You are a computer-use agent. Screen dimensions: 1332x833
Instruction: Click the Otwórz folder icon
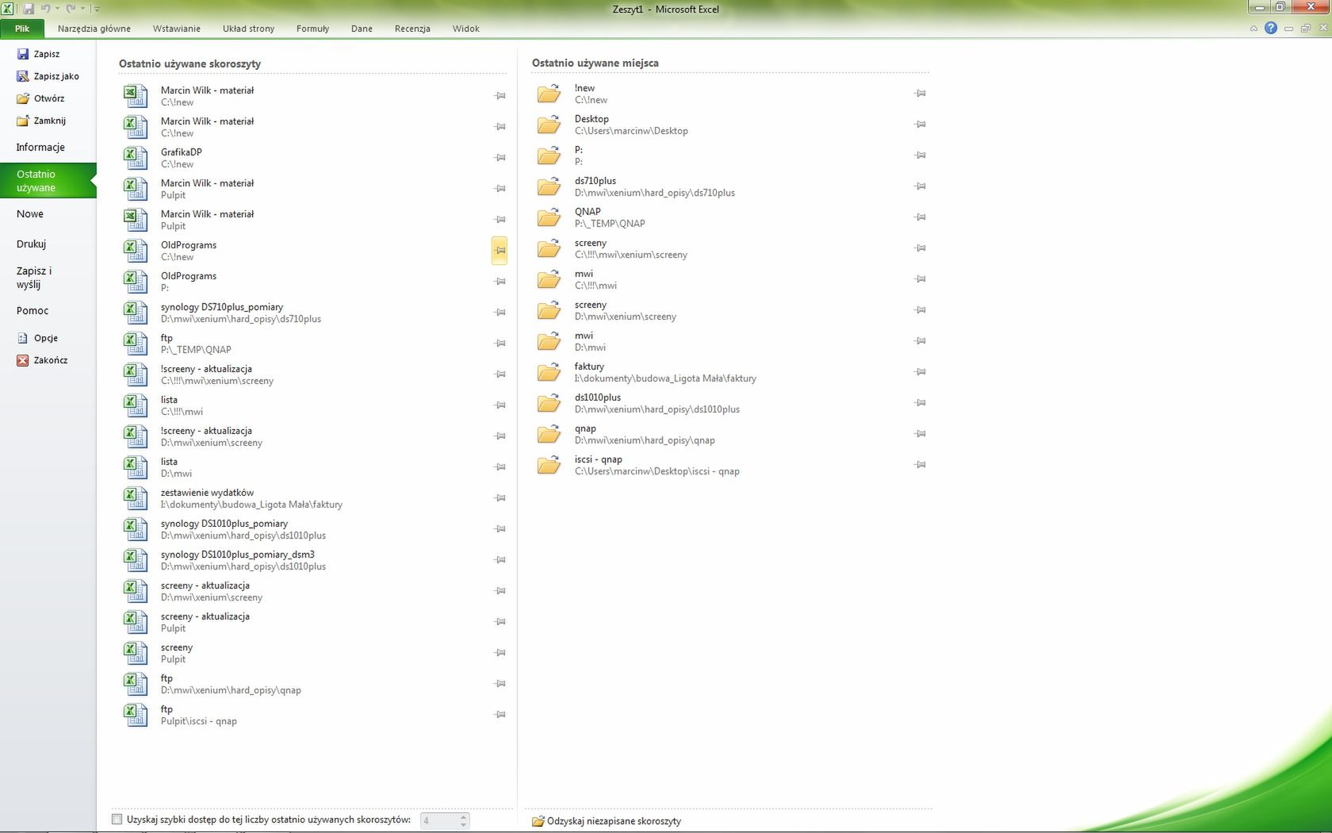23,98
